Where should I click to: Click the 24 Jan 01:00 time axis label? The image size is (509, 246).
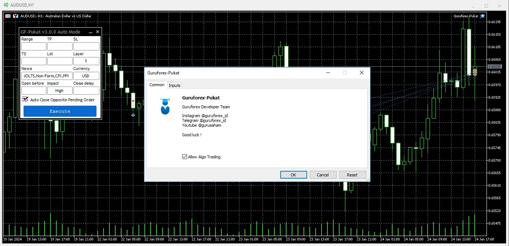(x=390, y=239)
